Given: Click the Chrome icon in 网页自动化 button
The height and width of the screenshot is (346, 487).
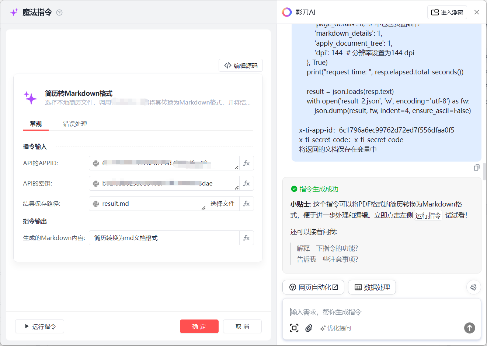Looking at the screenshot, I should pyautogui.click(x=293, y=287).
